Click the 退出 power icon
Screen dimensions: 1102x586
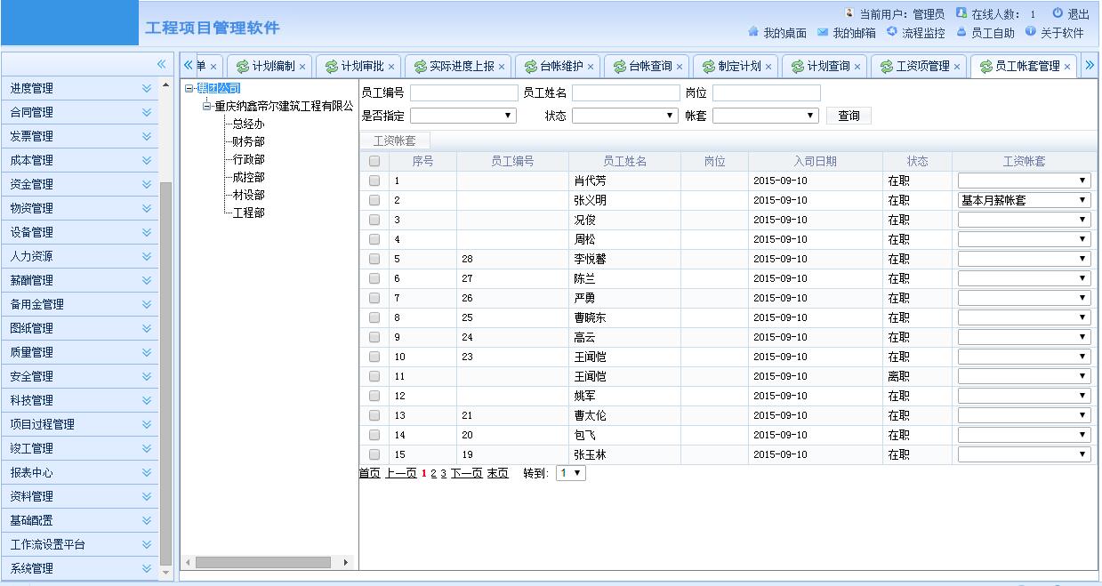coord(1058,13)
